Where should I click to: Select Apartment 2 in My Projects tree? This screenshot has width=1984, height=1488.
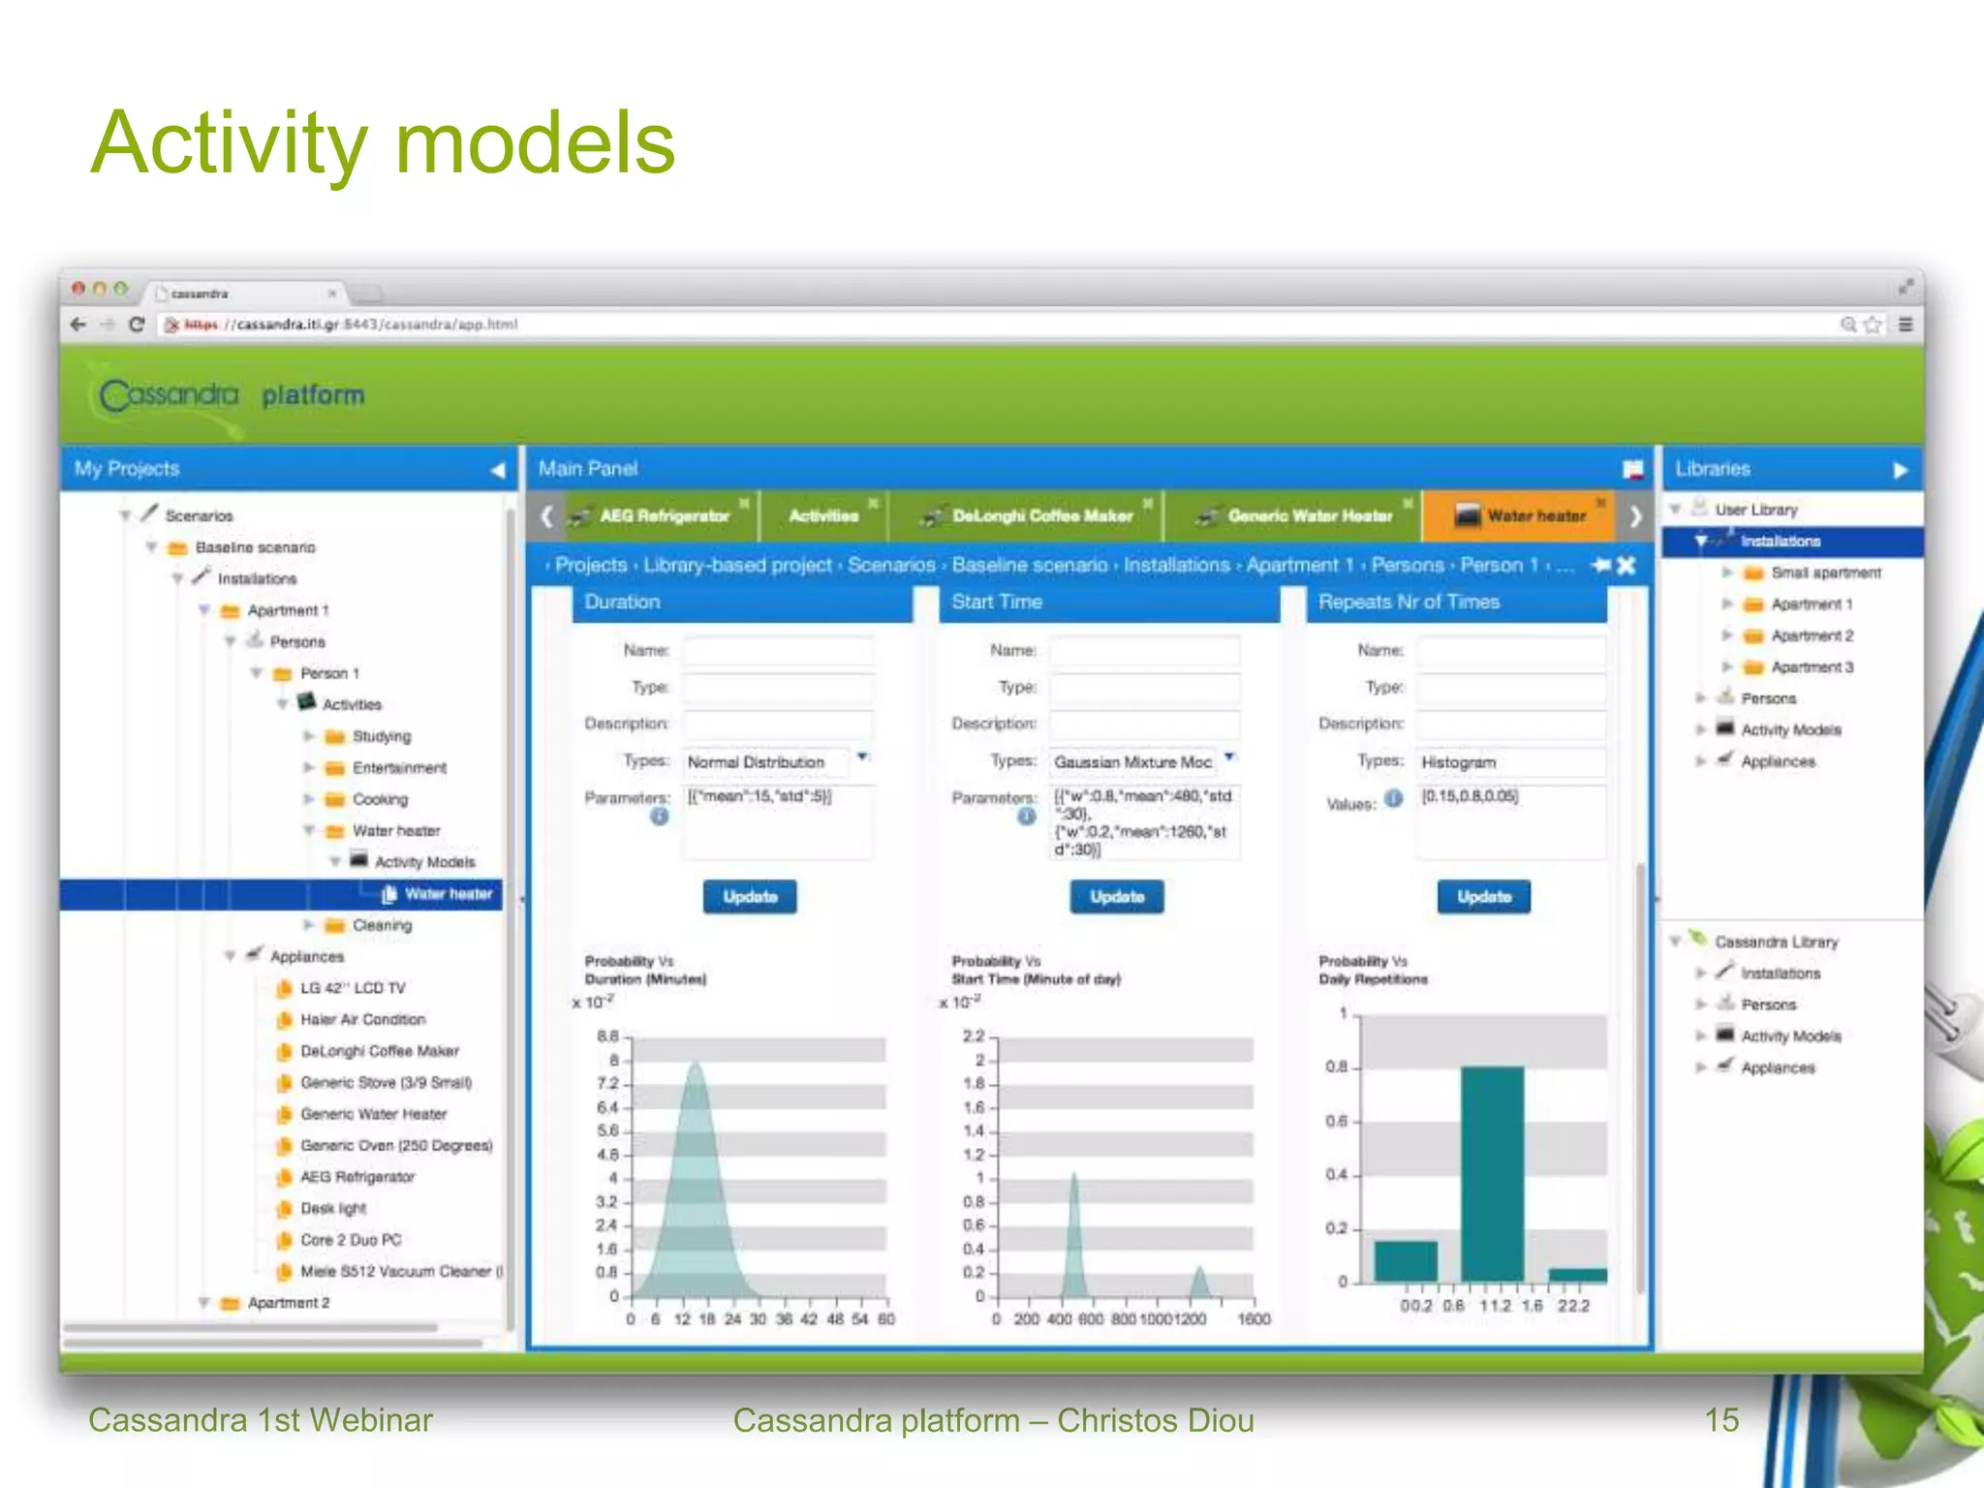pos(289,1303)
